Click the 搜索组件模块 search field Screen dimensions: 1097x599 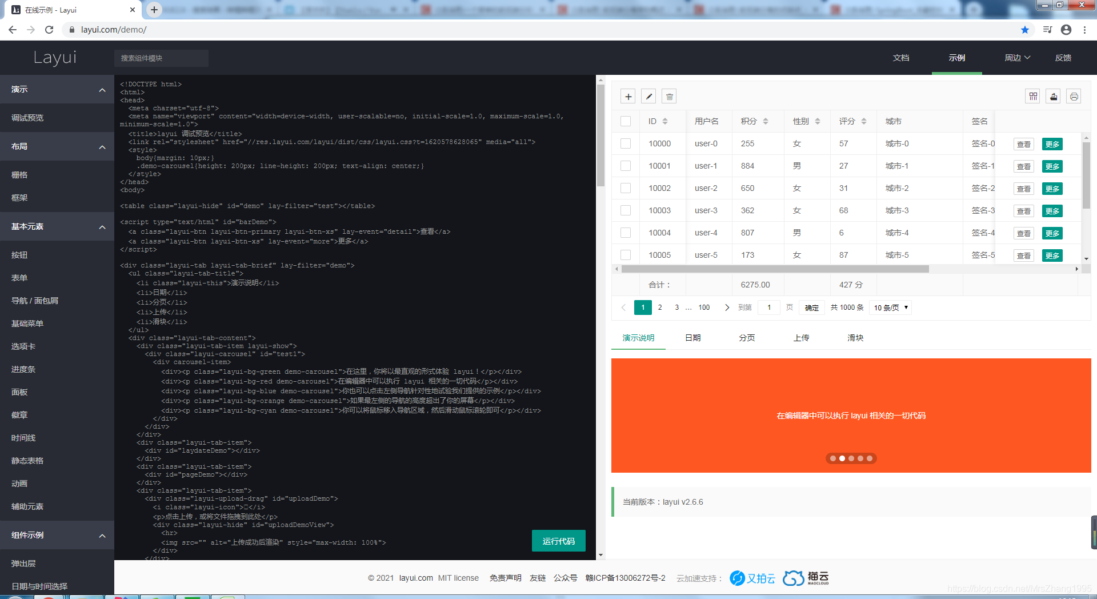(161, 58)
